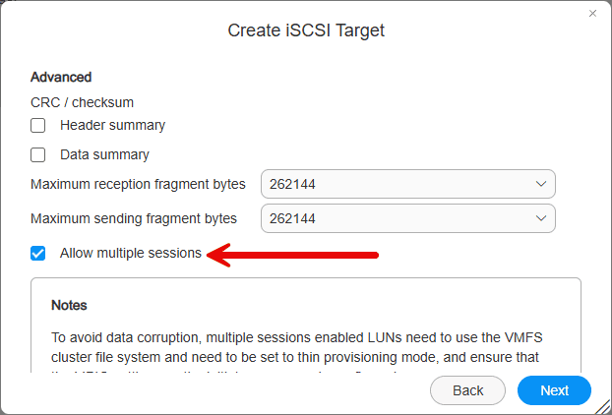Viewport: 612px width, 415px height.
Task: Uncheck the Allow multiple sessions checkbox
Action: 37,253
